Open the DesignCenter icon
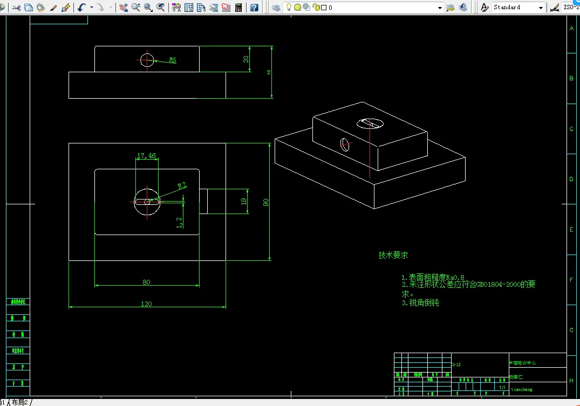This screenshot has height=406, width=580. point(189,8)
